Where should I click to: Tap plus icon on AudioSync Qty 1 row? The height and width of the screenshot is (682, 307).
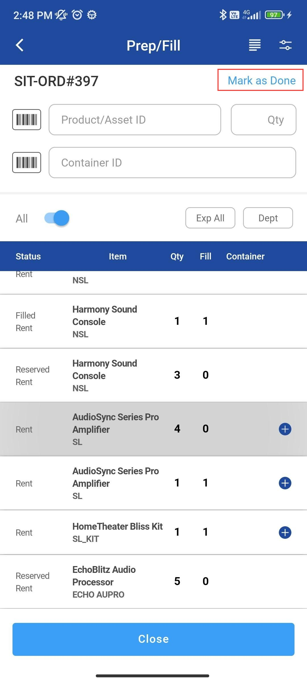(285, 483)
